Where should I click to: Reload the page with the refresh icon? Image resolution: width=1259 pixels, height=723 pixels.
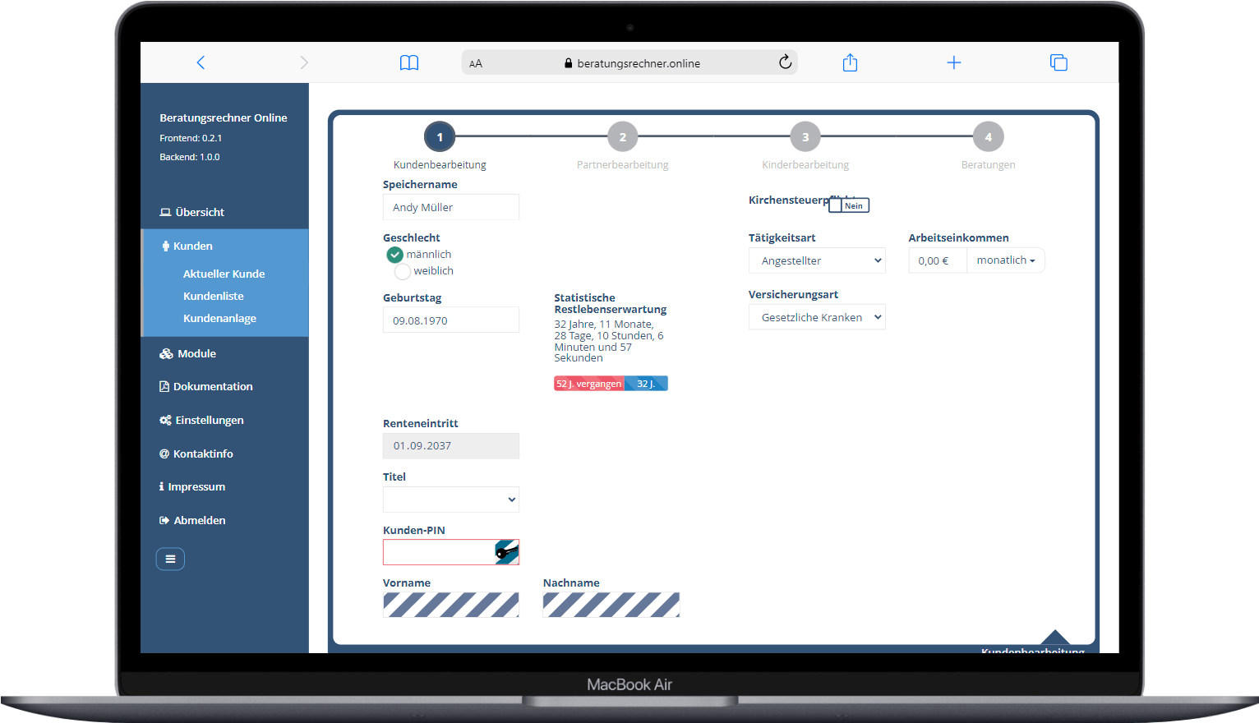[x=785, y=62]
